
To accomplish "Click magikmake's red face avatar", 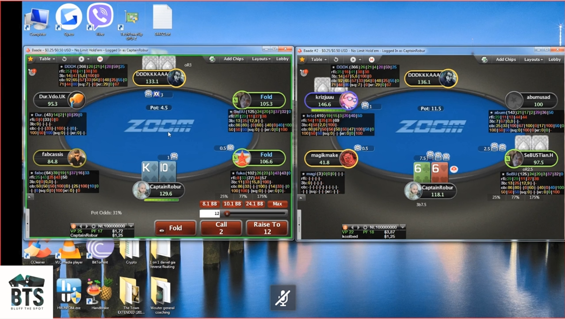I will tap(348, 159).
